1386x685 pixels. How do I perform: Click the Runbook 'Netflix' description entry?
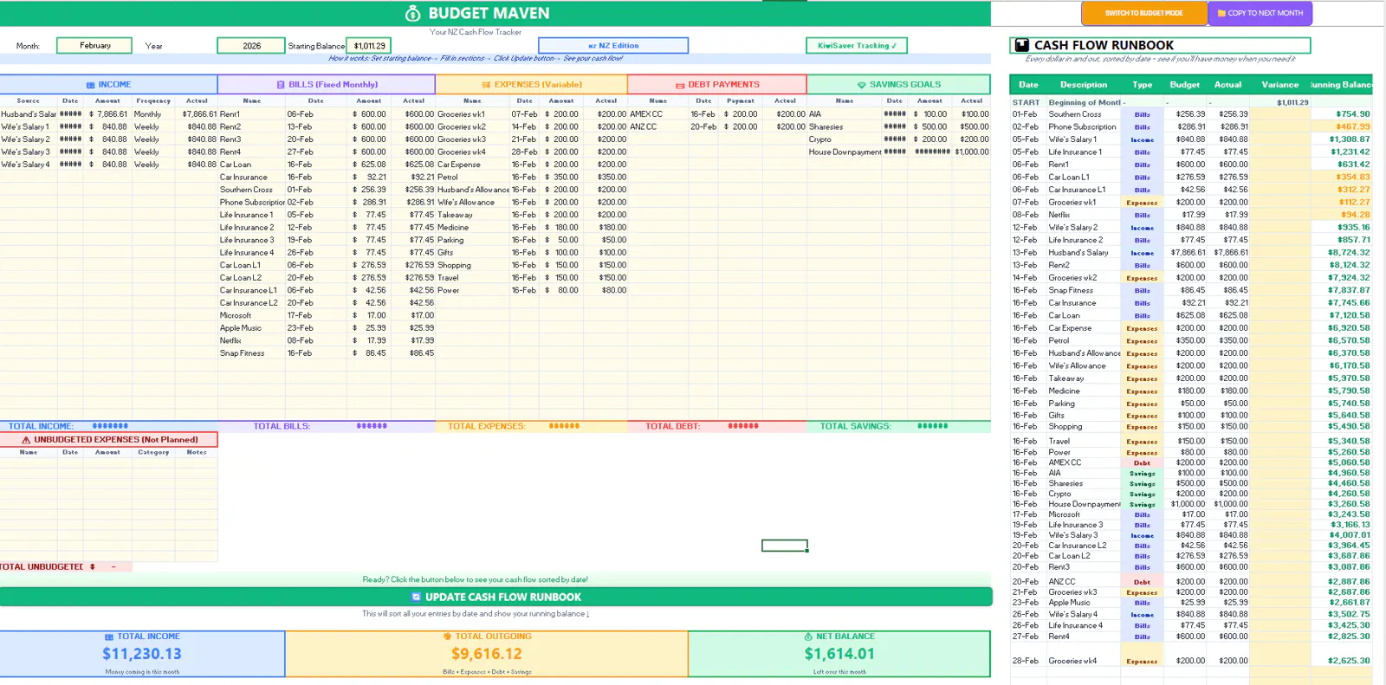click(x=1059, y=215)
